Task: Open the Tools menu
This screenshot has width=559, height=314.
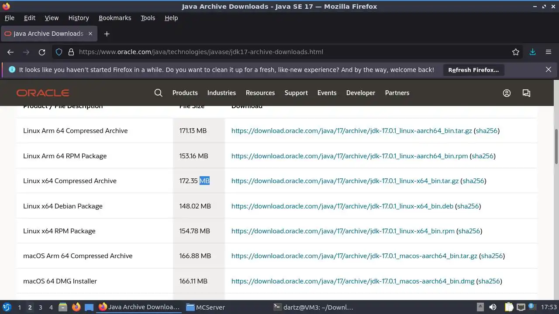Action: [x=148, y=18]
